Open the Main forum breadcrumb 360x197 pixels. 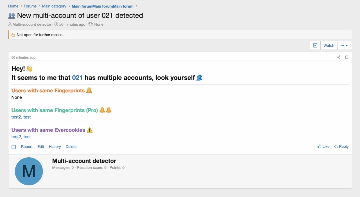pyautogui.click(x=103, y=6)
